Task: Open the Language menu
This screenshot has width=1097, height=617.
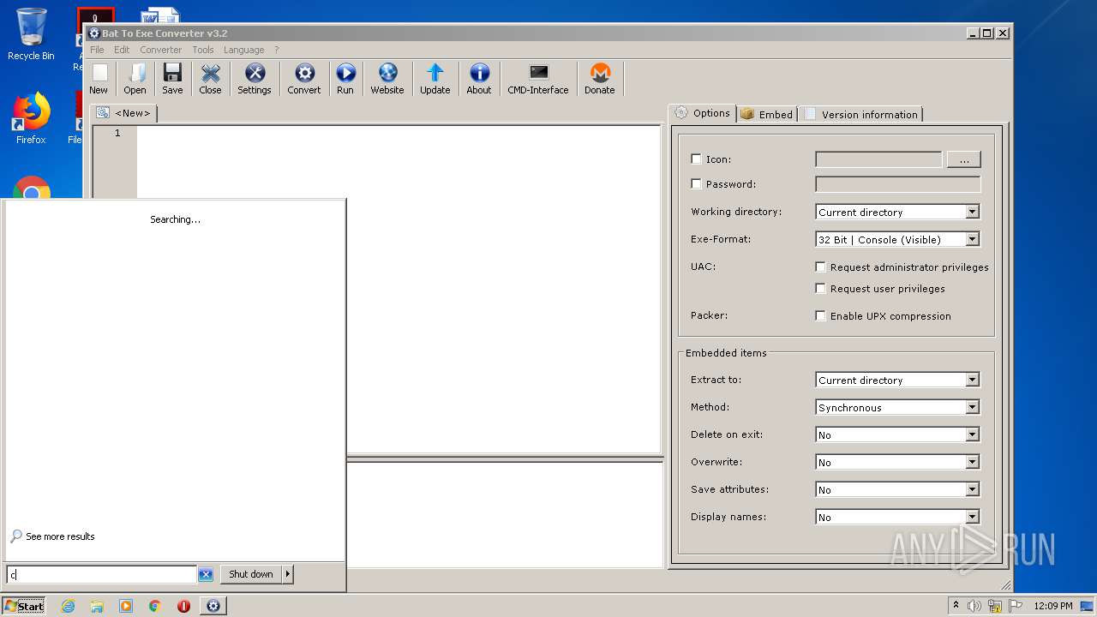Action: pyautogui.click(x=244, y=50)
